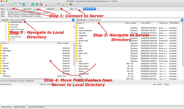Select Google Chrome.app in local tree
Screen dimensions: 184x109
17,29
